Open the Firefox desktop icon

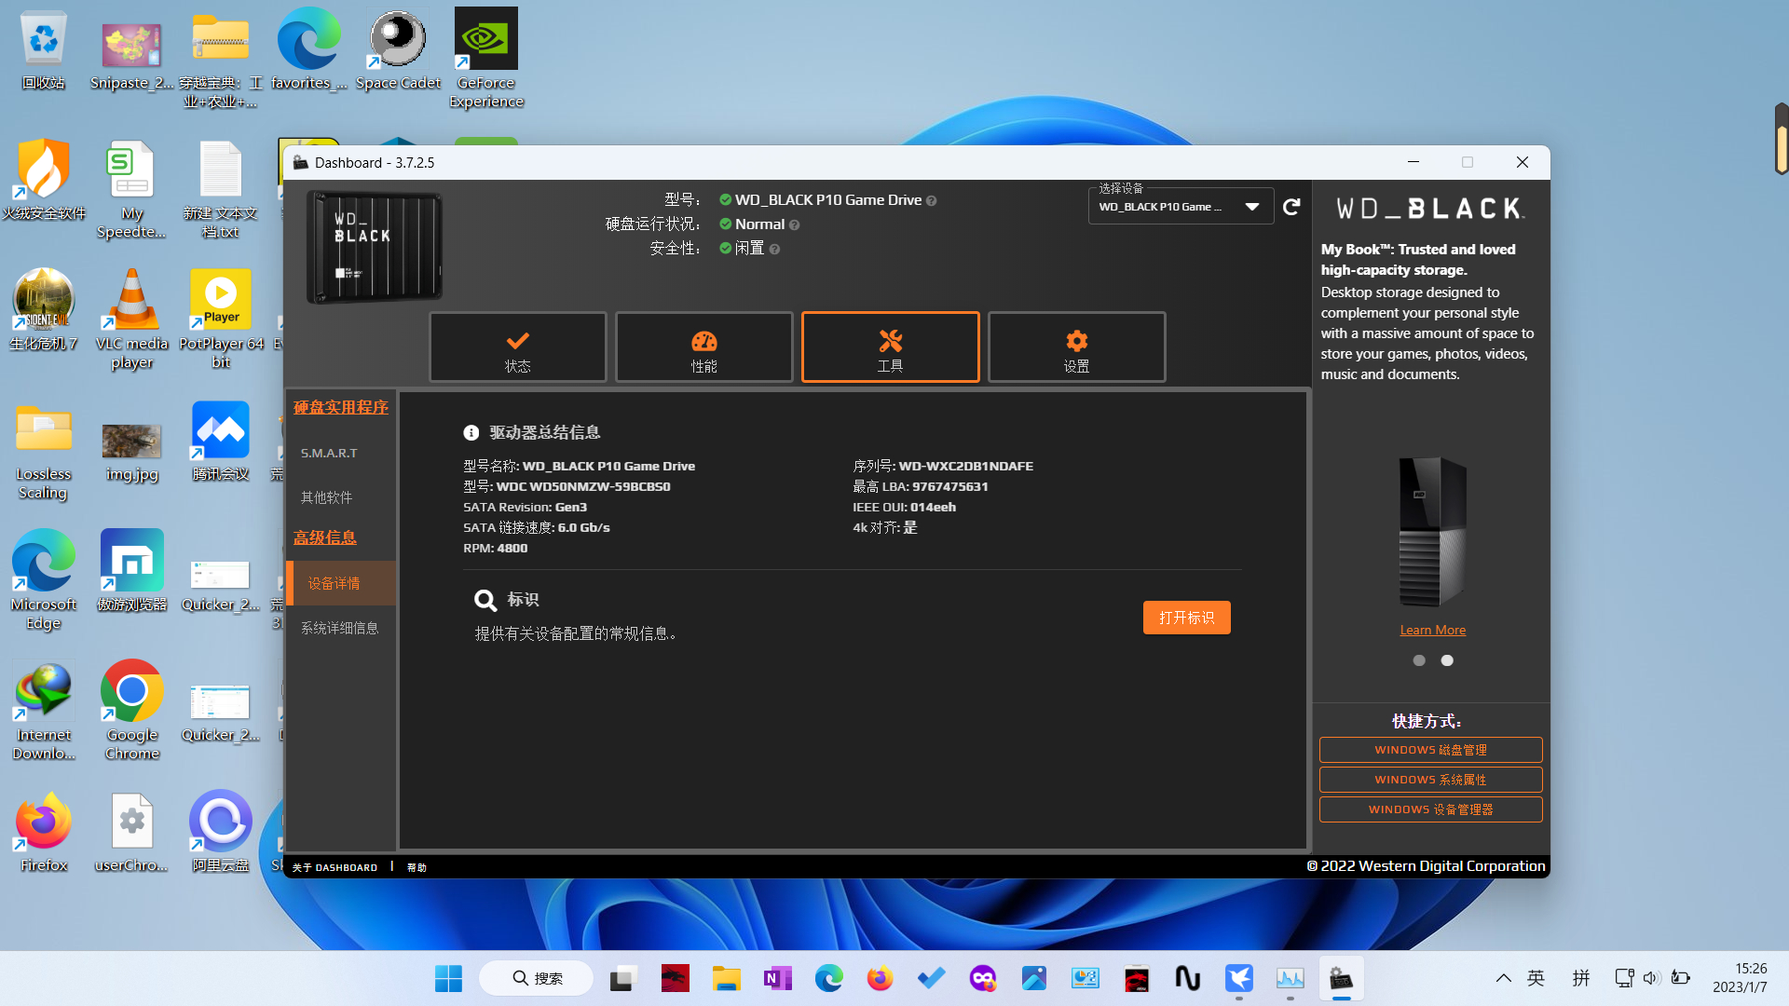43,832
